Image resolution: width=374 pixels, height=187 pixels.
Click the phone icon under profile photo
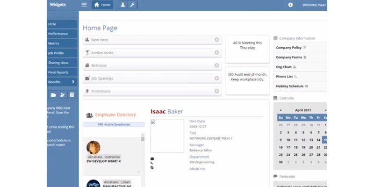click(152, 163)
